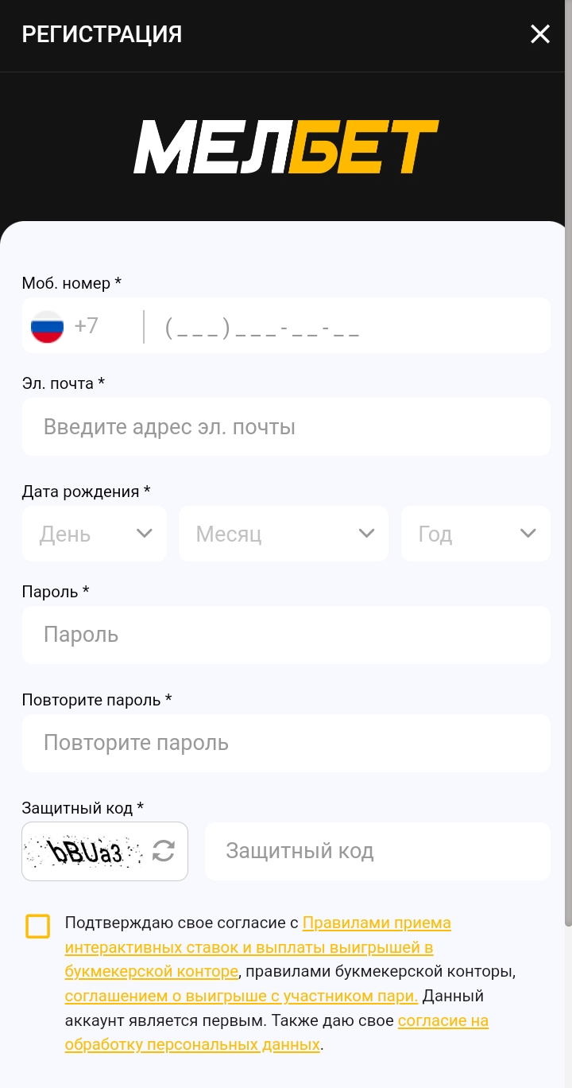Open the День (day) dropdown
The image size is (572, 1088).
pos(95,534)
